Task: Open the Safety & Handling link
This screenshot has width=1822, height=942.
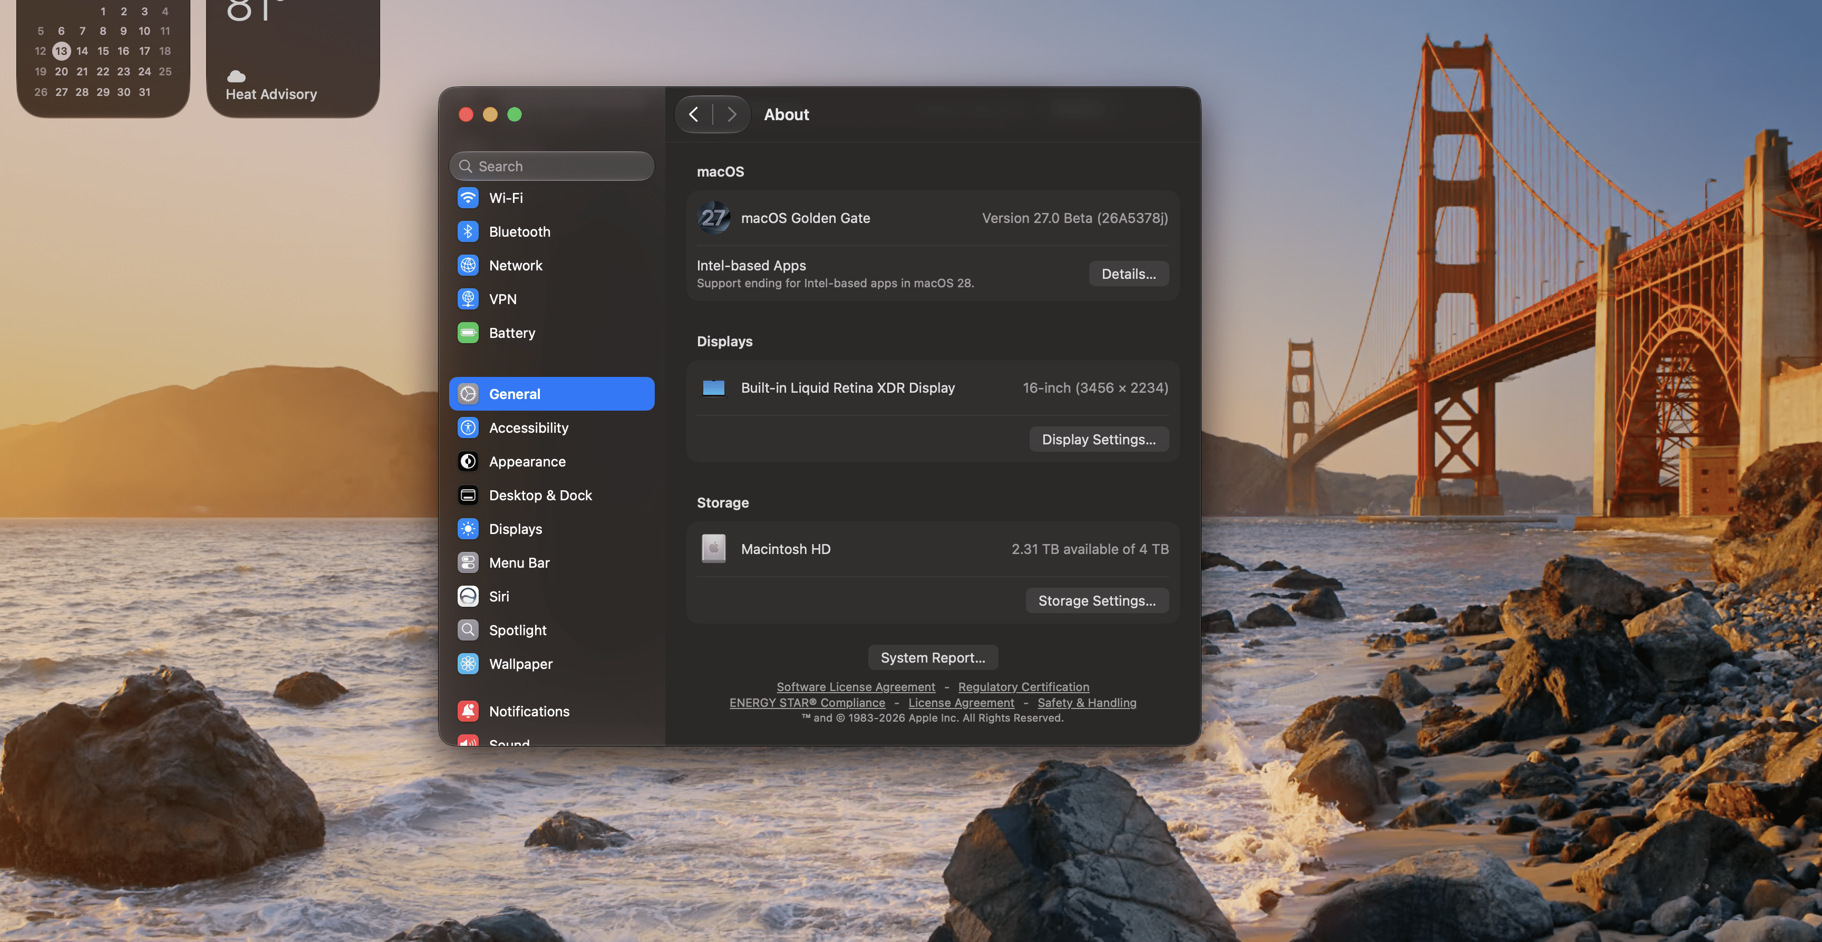Action: [x=1087, y=702]
